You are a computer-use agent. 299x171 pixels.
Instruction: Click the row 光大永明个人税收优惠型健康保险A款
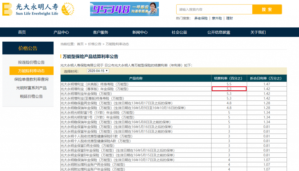(x=173, y=141)
